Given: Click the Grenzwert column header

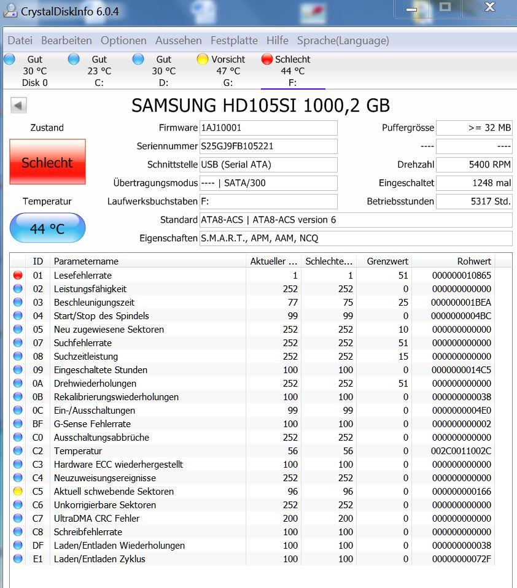Looking at the screenshot, I should click(x=384, y=261).
